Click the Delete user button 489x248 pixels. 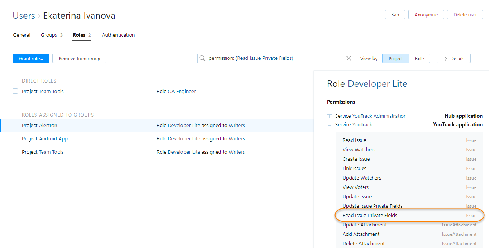465,15
